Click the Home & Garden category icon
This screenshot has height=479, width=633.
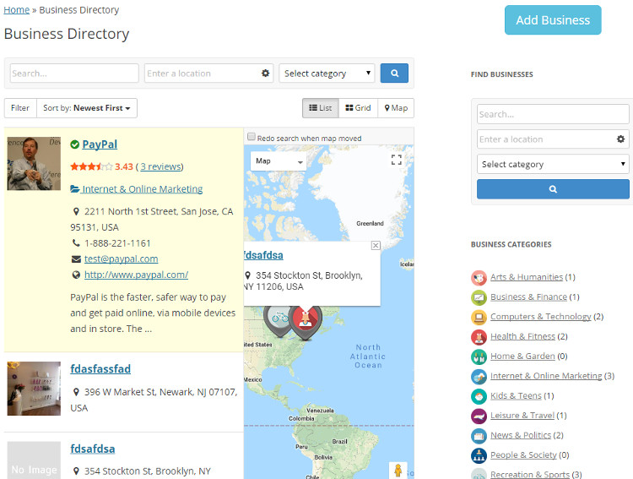(479, 357)
